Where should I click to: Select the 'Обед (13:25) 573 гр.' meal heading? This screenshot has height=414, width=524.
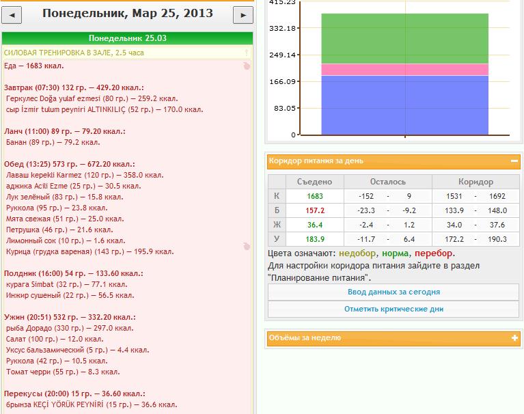70,164
